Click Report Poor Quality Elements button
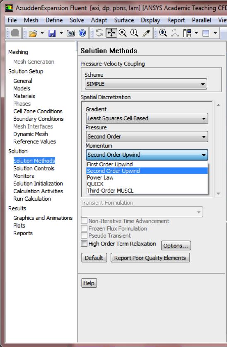 pyautogui.click(x=150, y=258)
